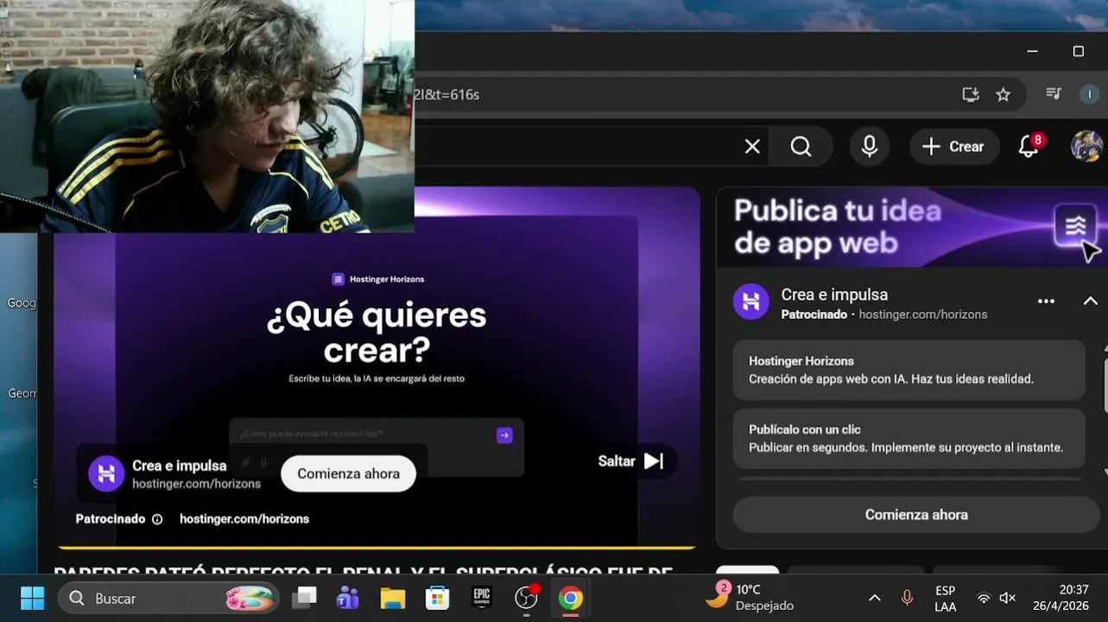
Task: Switch ESP LAA keyboard language indicator
Action: [x=946, y=599]
